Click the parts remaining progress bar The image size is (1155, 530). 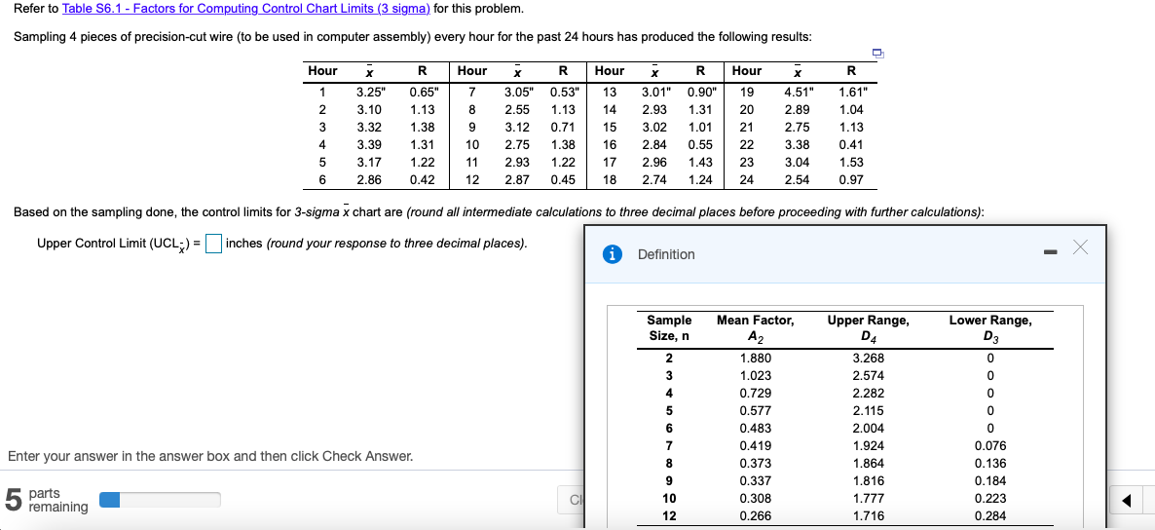(x=160, y=500)
